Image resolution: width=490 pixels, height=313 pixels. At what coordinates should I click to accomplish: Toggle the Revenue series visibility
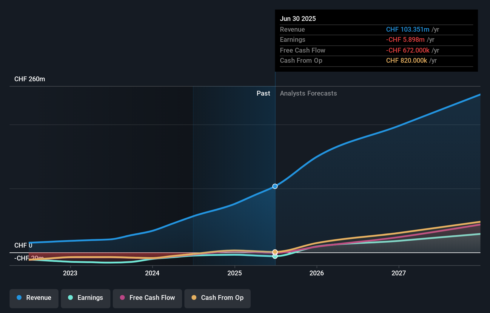34,298
